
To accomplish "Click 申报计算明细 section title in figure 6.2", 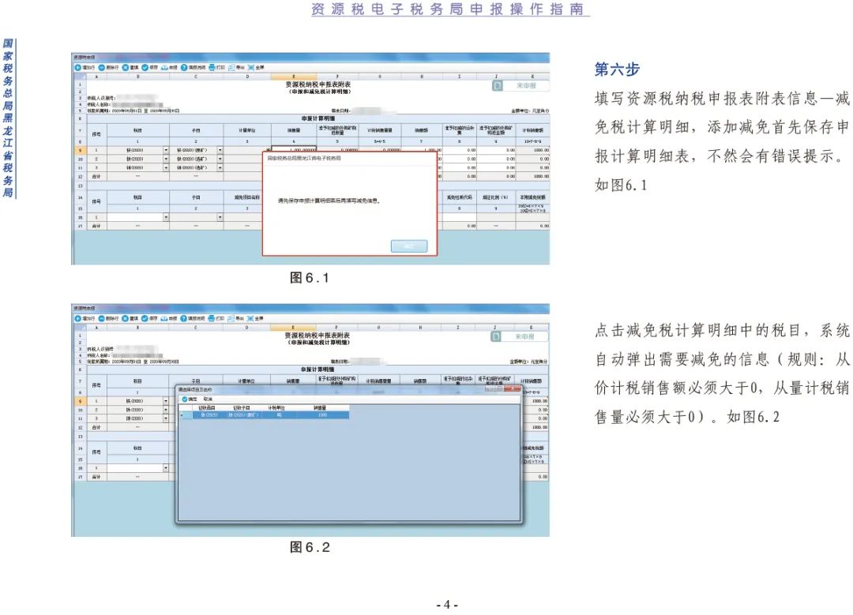I will coord(318,369).
